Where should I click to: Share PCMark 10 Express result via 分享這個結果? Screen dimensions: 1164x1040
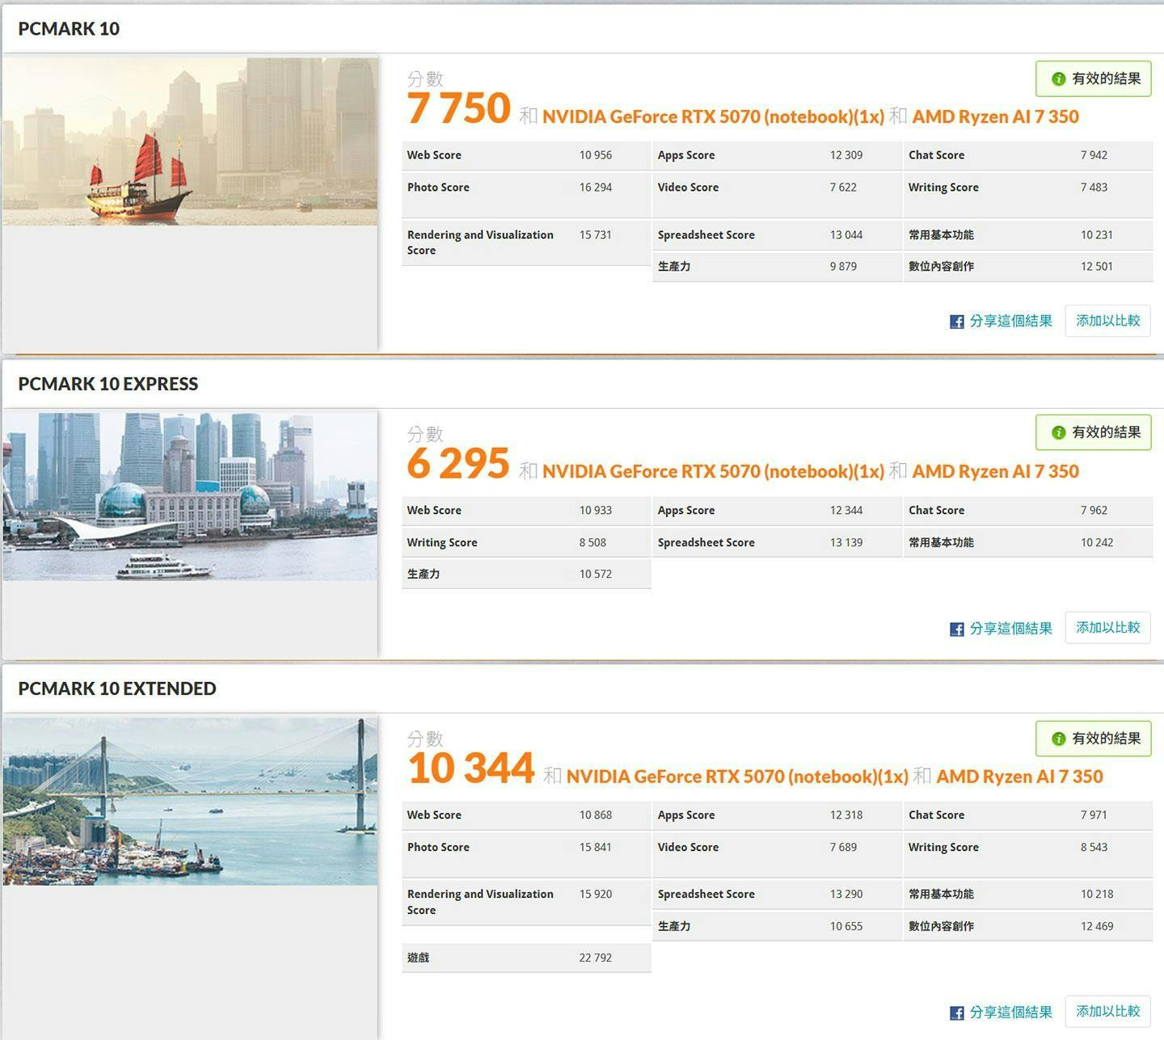point(1011,629)
